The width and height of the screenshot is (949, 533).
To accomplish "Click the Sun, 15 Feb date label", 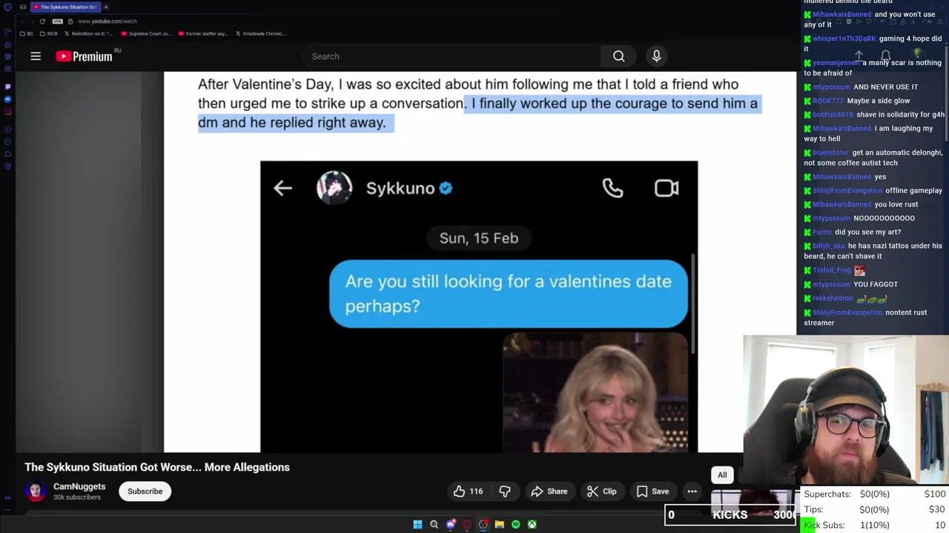I will pos(479,238).
